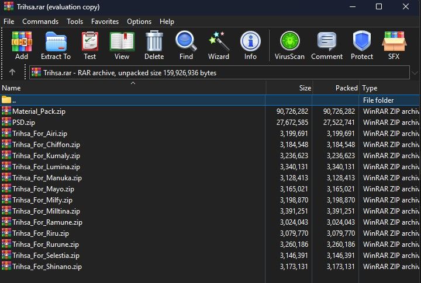Click icon beside PSD.zip
Image resolution: width=421 pixels, height=283 pixels.
pyautogui.click(x=6, y=122)
